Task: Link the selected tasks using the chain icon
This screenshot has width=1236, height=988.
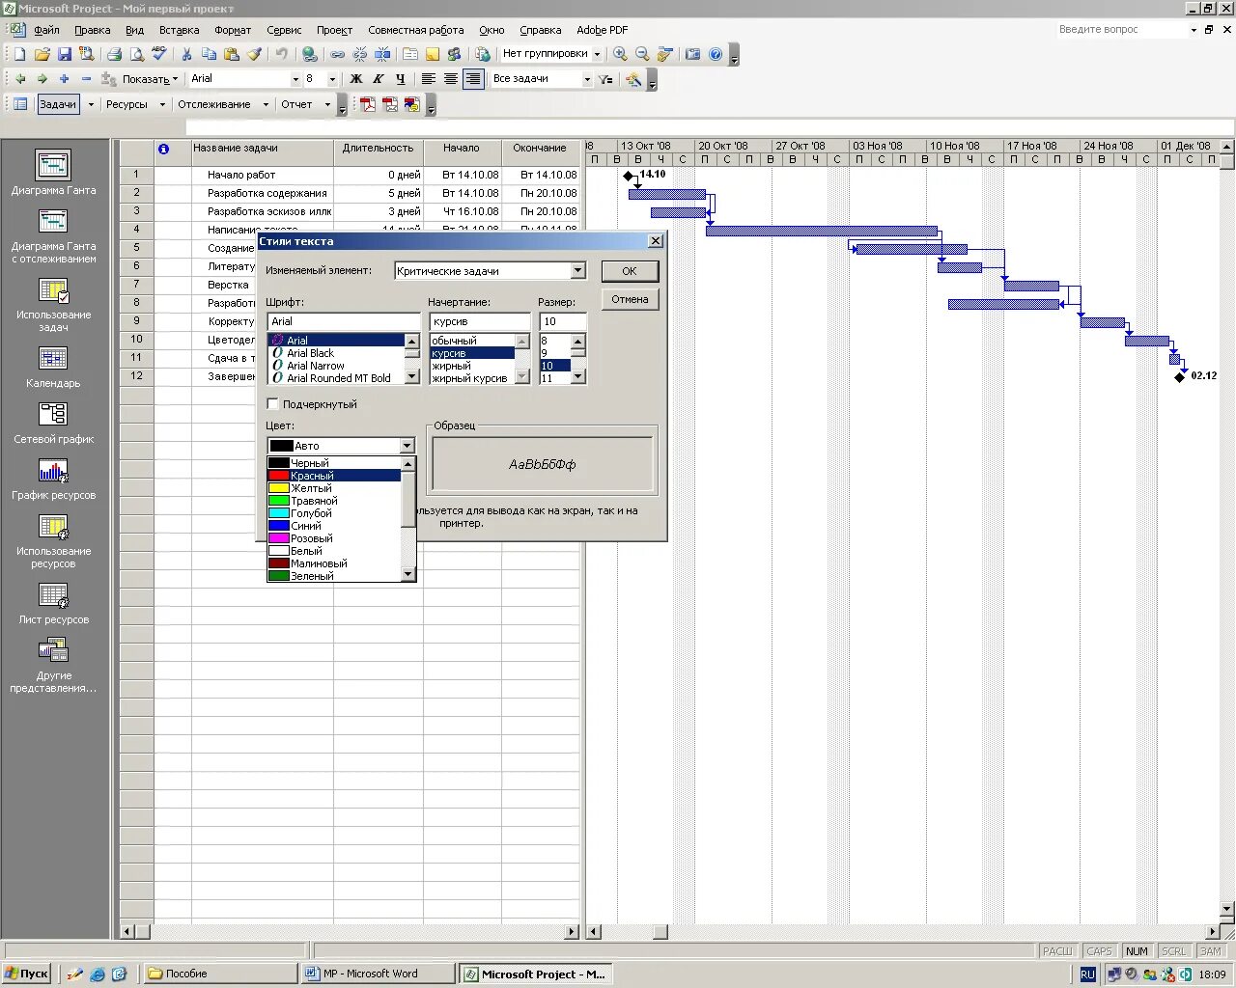Action: 337,54
